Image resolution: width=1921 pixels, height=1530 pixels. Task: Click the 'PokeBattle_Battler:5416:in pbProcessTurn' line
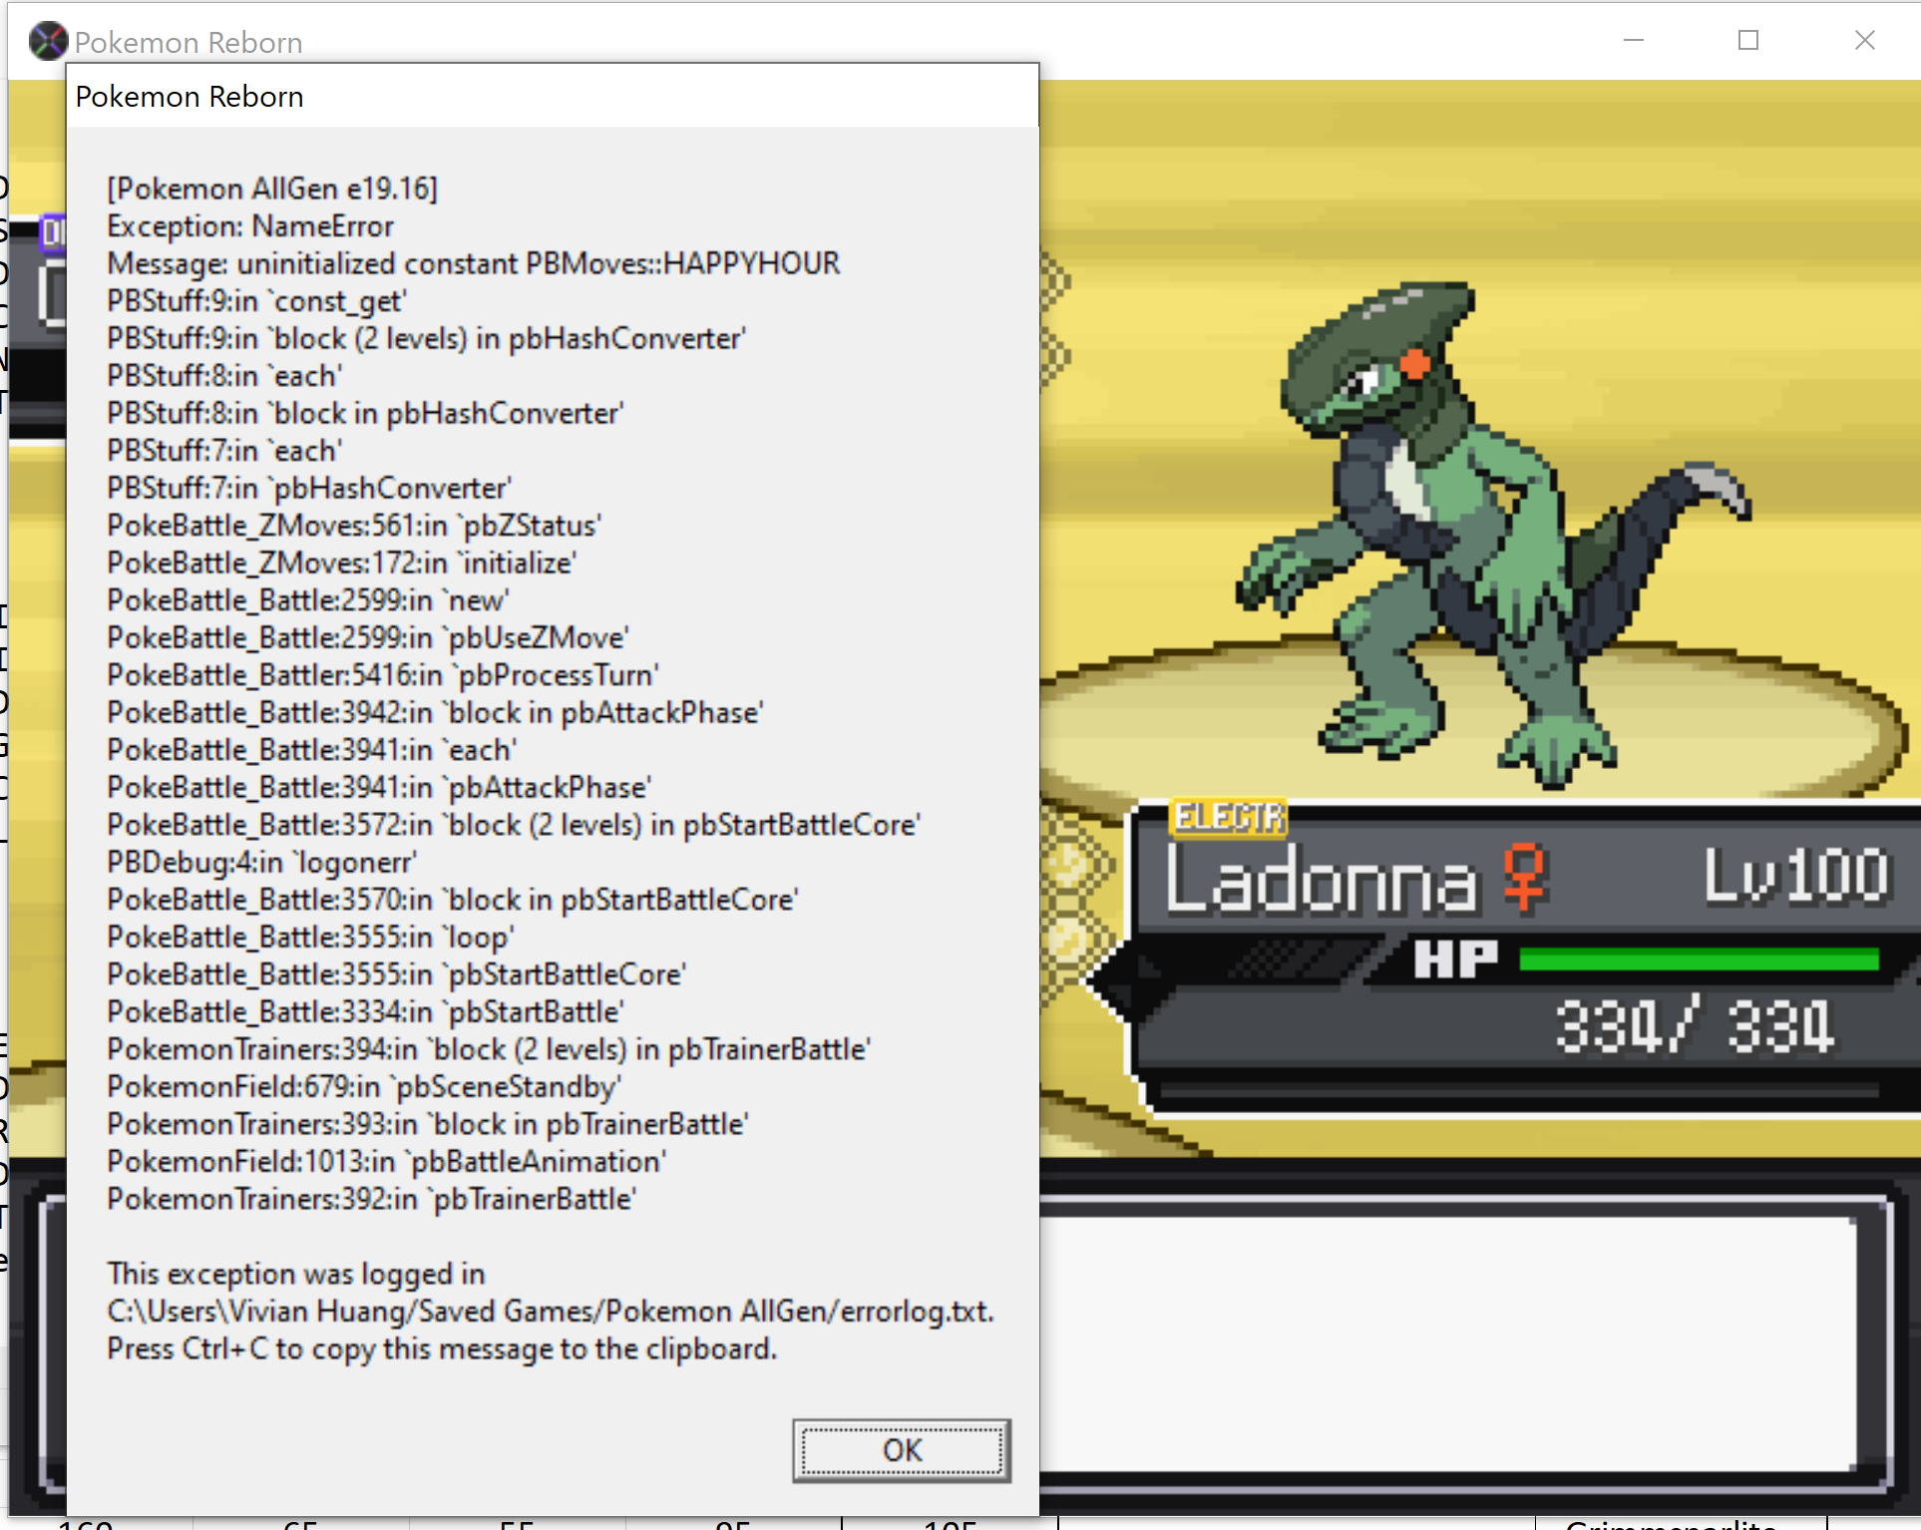[383, 675]
